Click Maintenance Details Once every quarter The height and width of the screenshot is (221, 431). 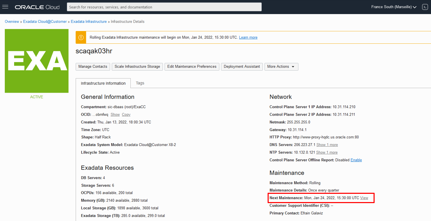coord(323,190)
